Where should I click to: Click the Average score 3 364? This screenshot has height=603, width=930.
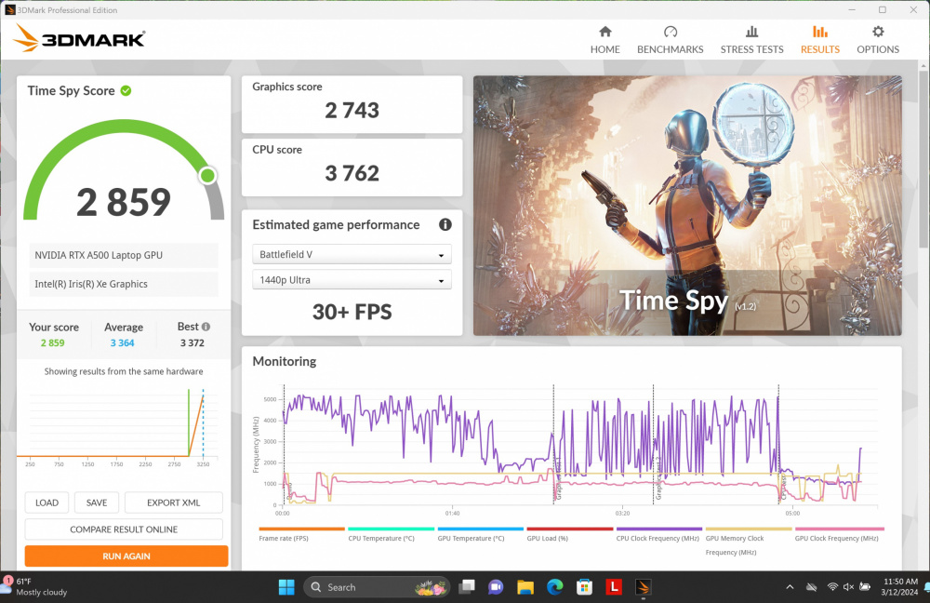click(122, 343)
